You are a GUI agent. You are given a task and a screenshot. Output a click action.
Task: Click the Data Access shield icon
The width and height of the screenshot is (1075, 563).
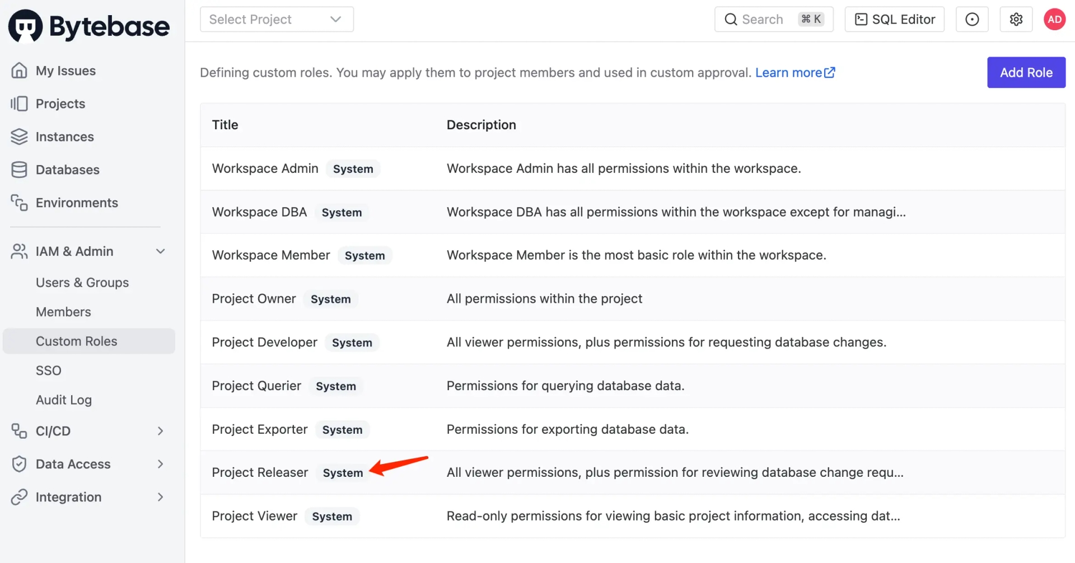19,464
